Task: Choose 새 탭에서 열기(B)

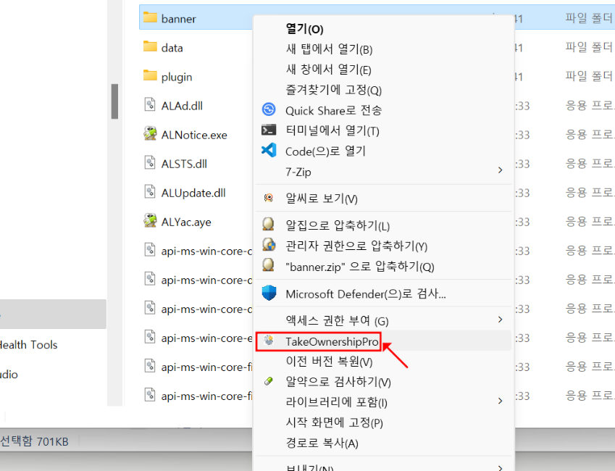Action: [384, 49]
